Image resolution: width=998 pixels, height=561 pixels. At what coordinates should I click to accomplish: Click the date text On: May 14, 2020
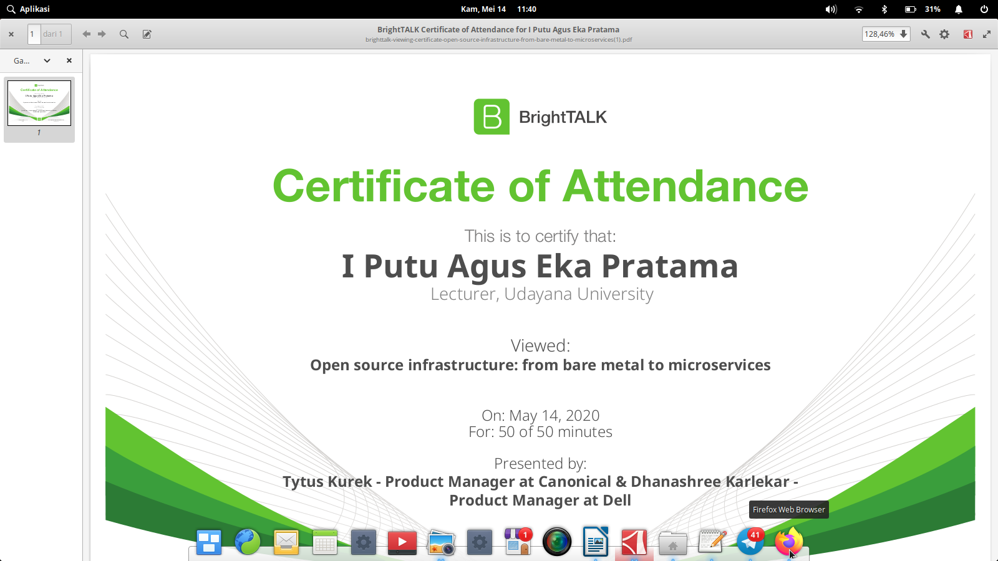(x=540, y=416)
